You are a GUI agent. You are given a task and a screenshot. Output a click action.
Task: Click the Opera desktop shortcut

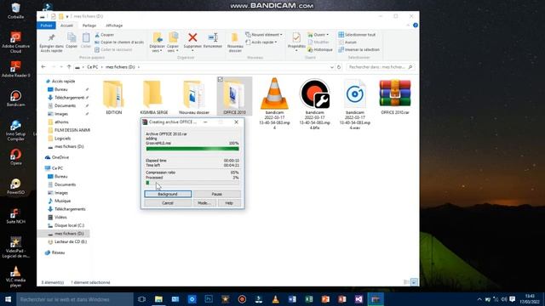pos(15,156)
